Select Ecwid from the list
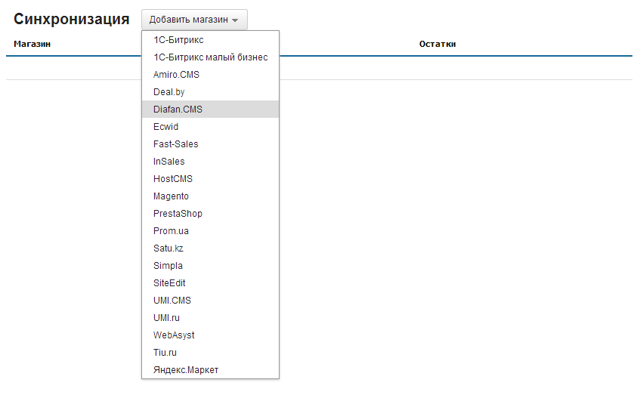This screenshot has width=640, height=395. [x=210, y=126]
